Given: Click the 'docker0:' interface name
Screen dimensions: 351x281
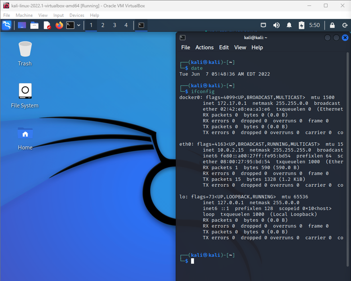Looking at the screenshot, I should (x=191, y=97).
